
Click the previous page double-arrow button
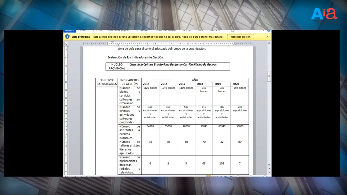click(269, 169)
